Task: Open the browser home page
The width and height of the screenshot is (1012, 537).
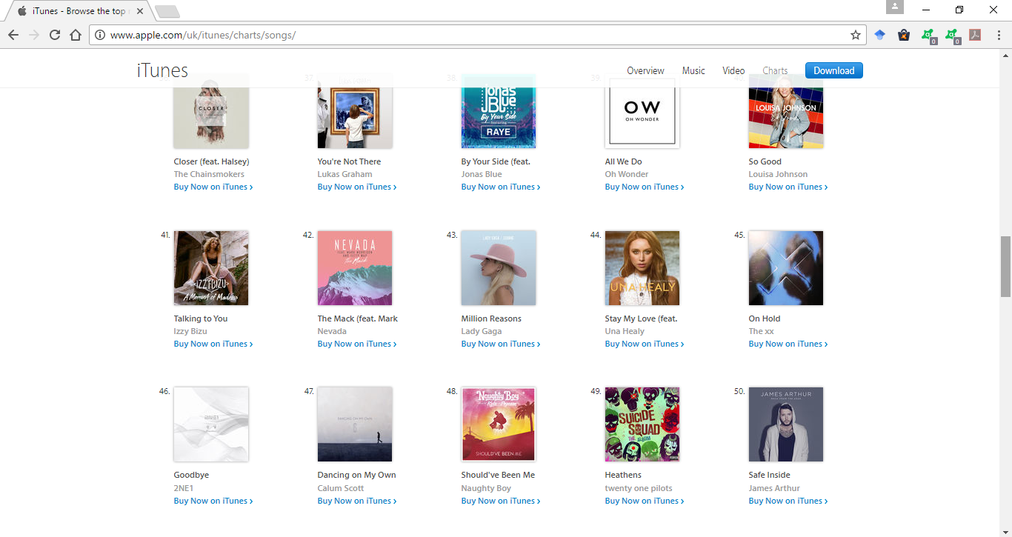Action: (76, 35)
